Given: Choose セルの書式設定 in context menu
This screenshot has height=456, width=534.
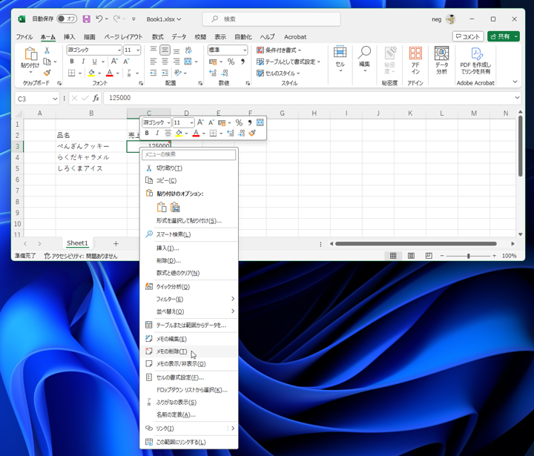Looking at the screenshot, I should 189,377.
